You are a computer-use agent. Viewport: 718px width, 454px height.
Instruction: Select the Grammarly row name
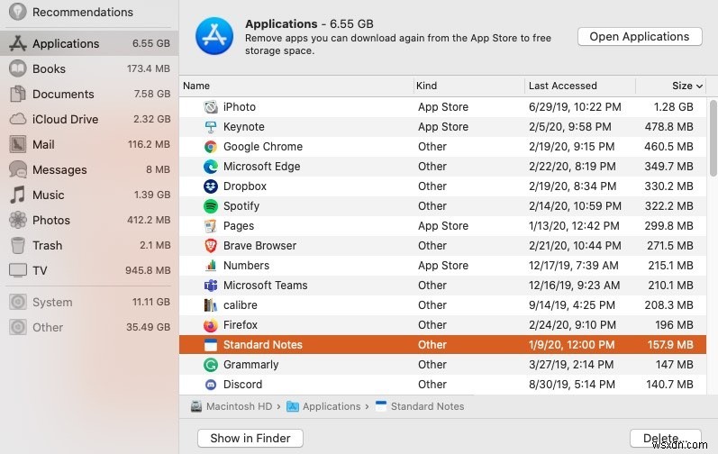(x=251, y=365)
